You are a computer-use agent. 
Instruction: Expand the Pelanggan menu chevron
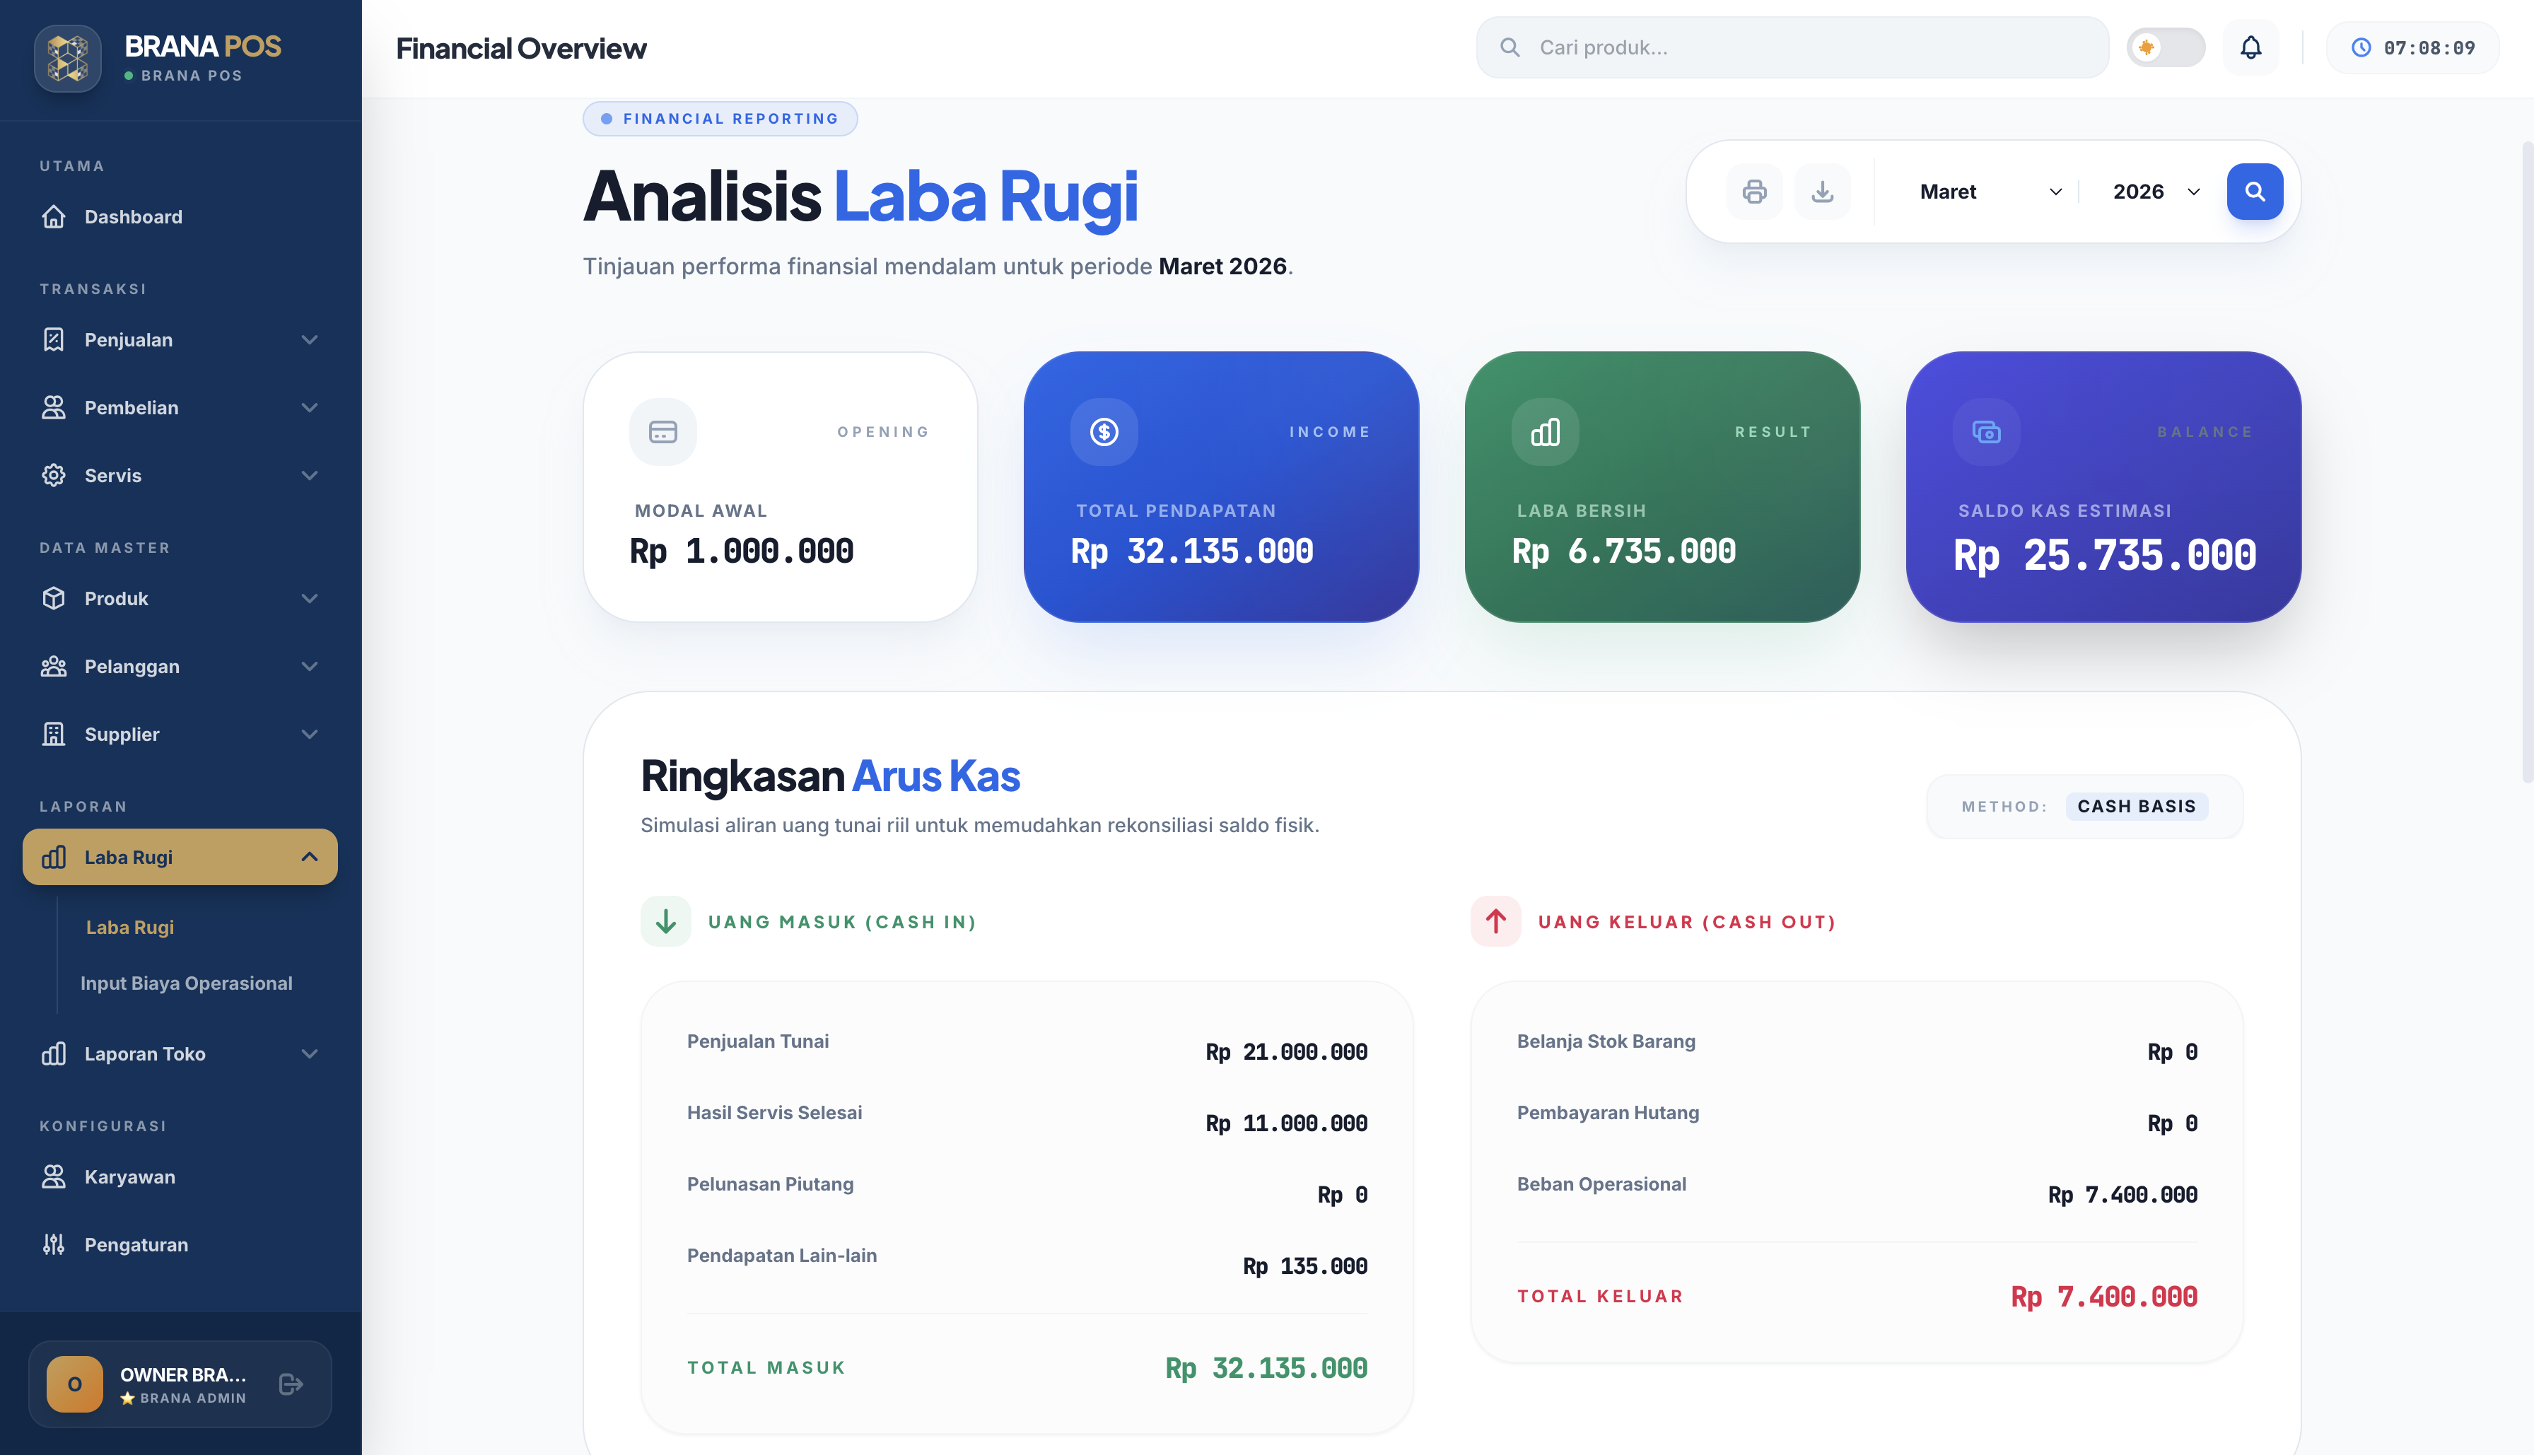click(x=310, y=667)
